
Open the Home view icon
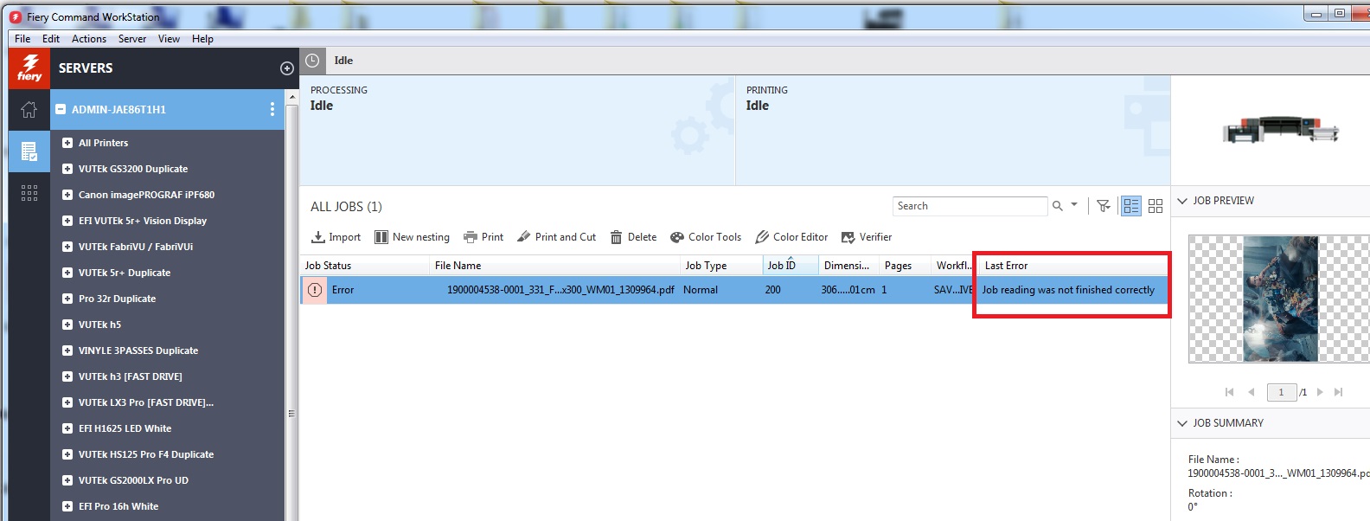click(x=29, y=110)
